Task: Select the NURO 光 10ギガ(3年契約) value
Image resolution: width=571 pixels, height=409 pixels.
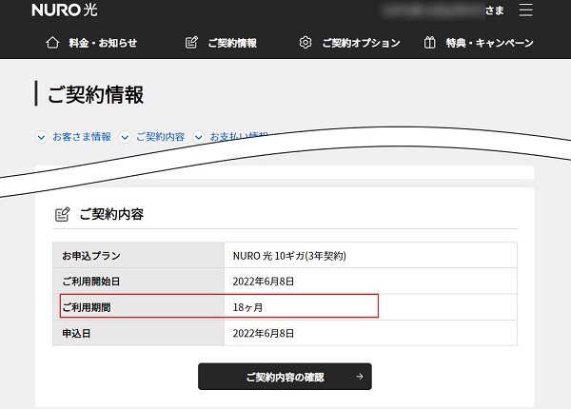Action: (x=289, y=256)
